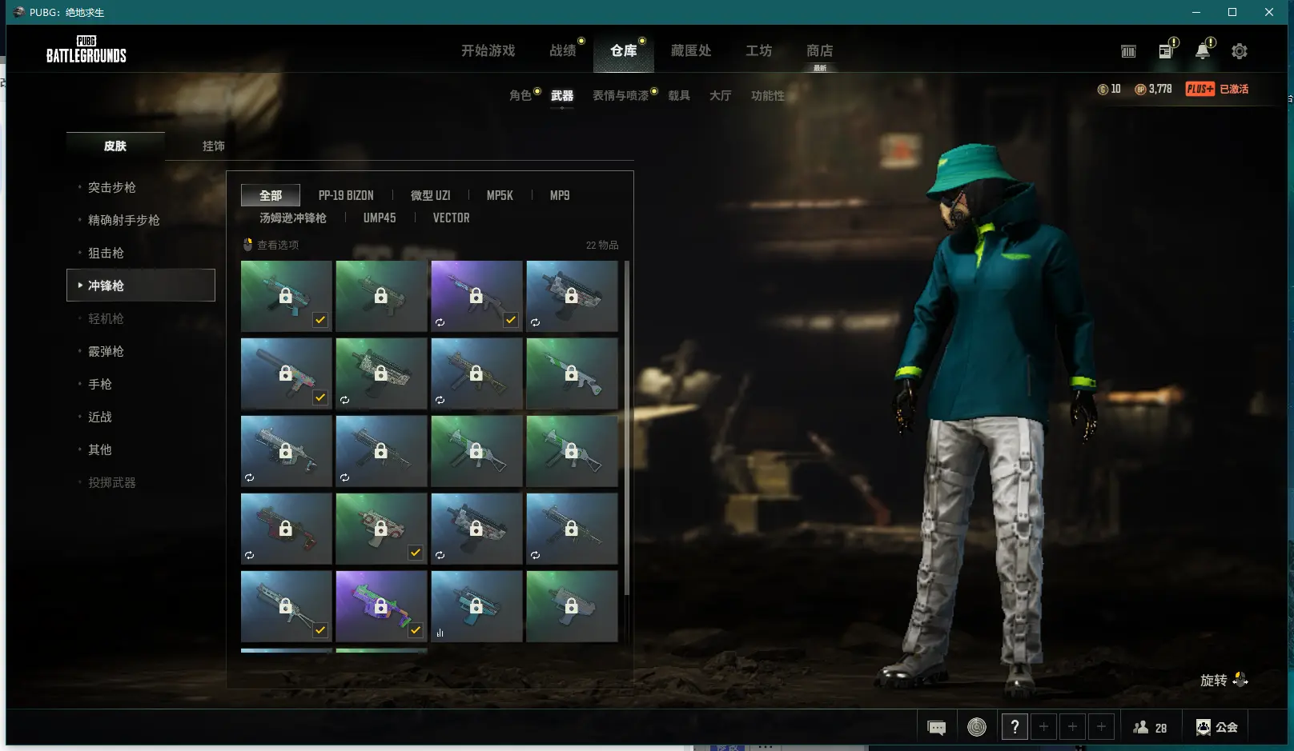
Task: Open friends list icon showing 28
Action: coord(1150,727)
